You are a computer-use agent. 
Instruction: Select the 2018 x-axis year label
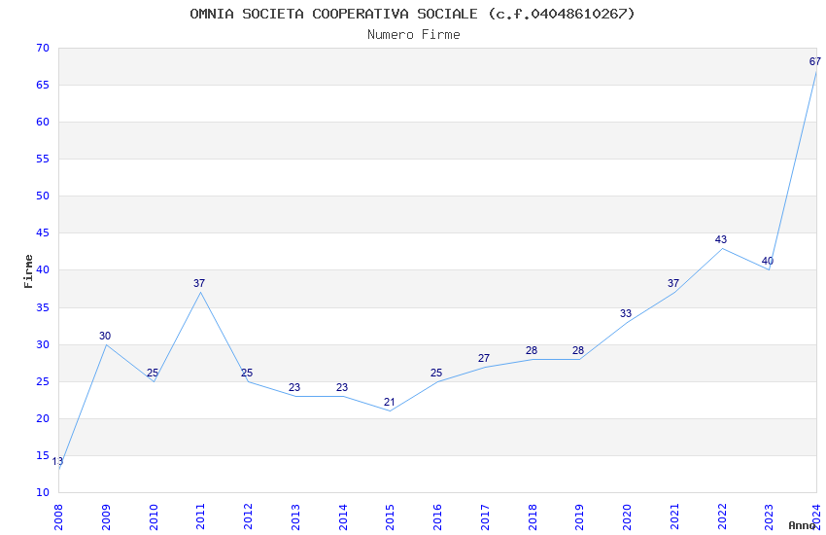(533, 516)
